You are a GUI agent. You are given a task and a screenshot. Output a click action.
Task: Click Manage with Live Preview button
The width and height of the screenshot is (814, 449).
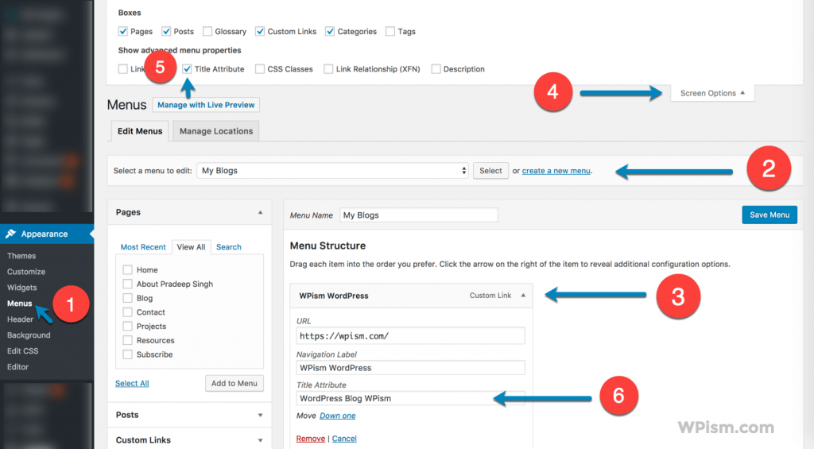(x=206, y=104)
